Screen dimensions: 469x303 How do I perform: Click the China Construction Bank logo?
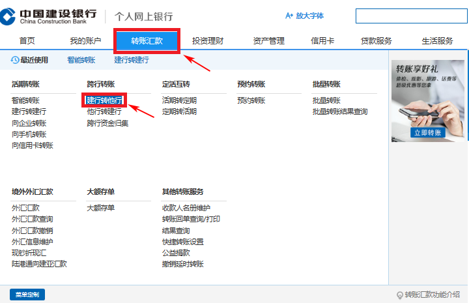[x=48, y=16]
